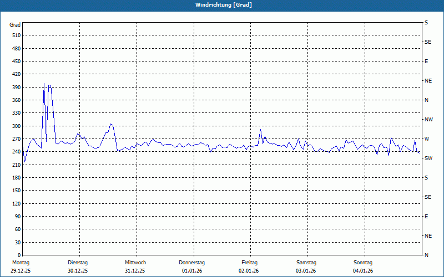
Task: Select the Donnerstag day label
Action: point(192,262)
